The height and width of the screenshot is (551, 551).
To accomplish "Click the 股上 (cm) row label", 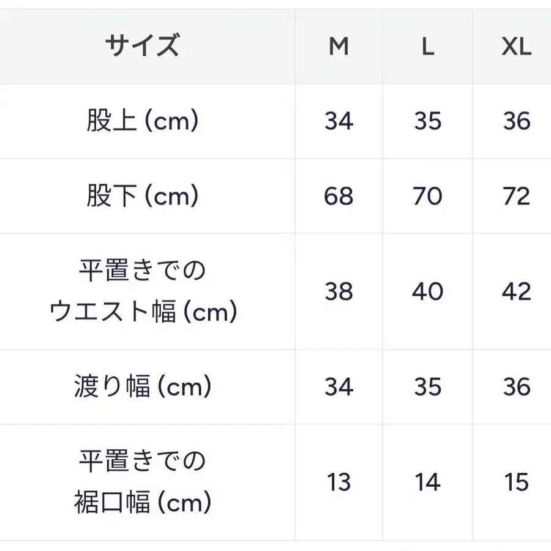I will point(142,121).
